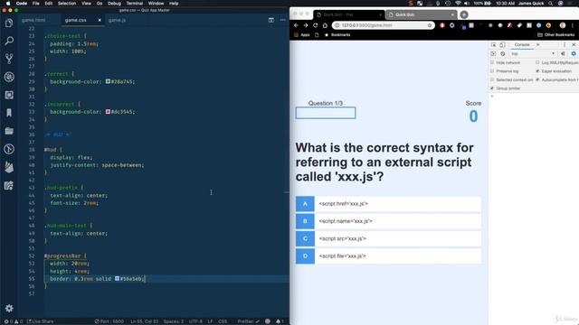Image resolution: width=579 pixels, height=325 pixels.
Task: Toggle Autocomplete from history checkbox
Action: coord(537,79)
